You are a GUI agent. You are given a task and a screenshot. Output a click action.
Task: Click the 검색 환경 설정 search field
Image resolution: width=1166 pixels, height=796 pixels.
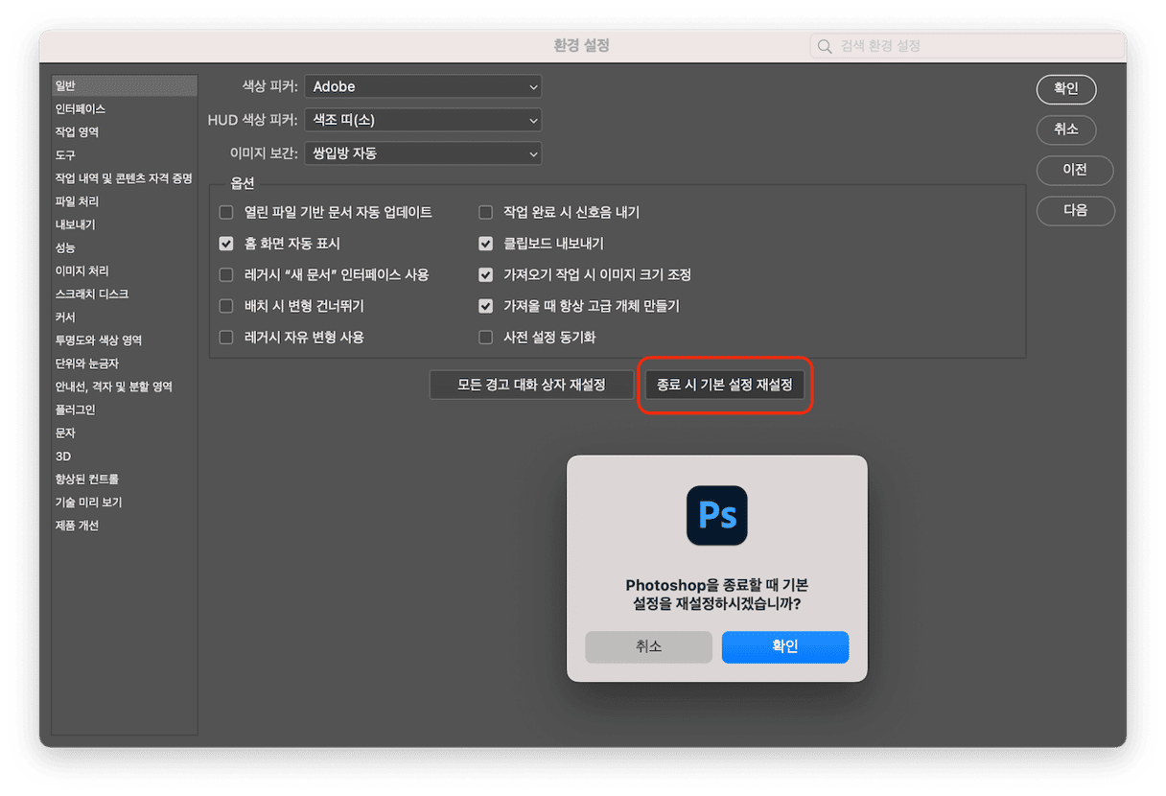pos(968,46)
